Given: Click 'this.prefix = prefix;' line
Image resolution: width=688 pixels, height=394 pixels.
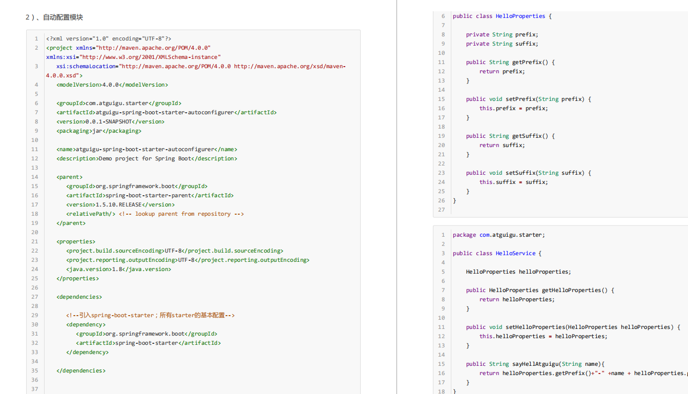Looking at the screenshot, I should pos(514,109).
